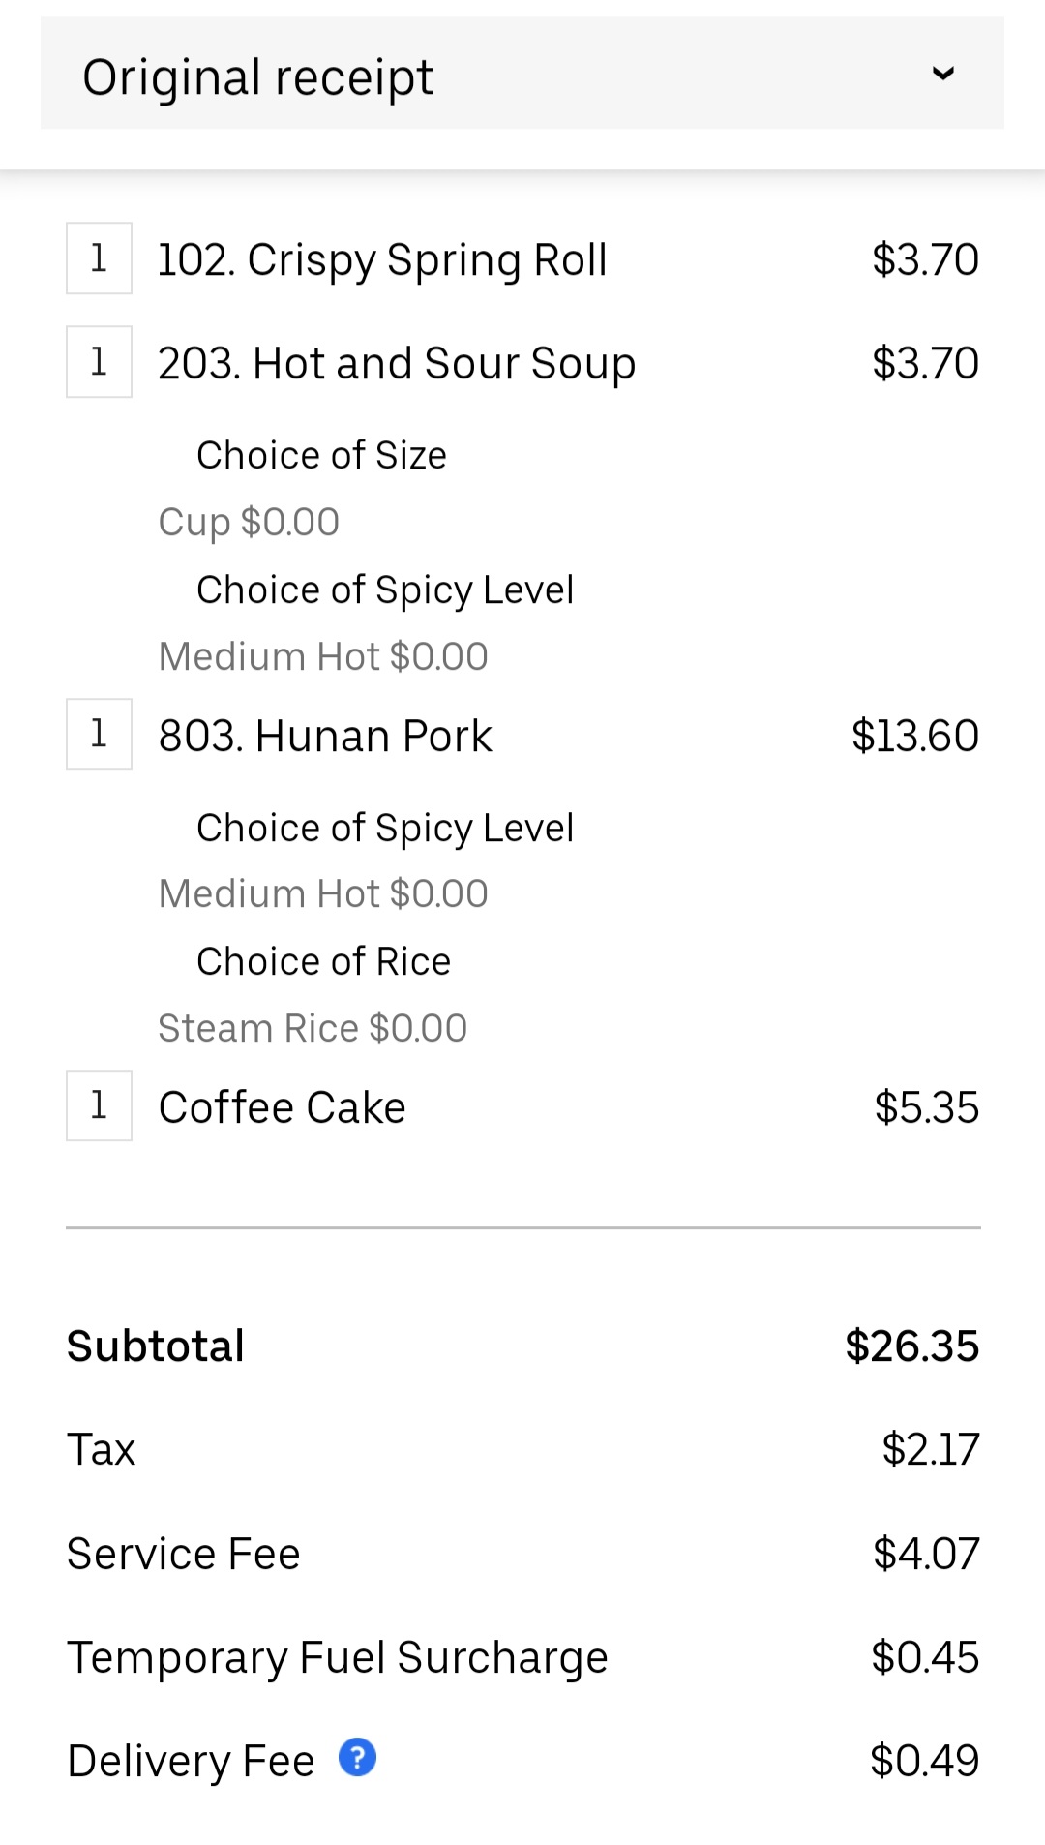Tap the Service Fee label

click(183, 1554)
